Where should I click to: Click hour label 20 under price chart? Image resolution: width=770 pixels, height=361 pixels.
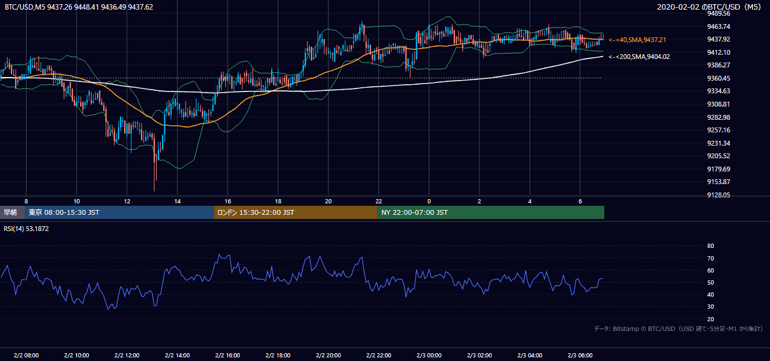[x=328, y=200]
